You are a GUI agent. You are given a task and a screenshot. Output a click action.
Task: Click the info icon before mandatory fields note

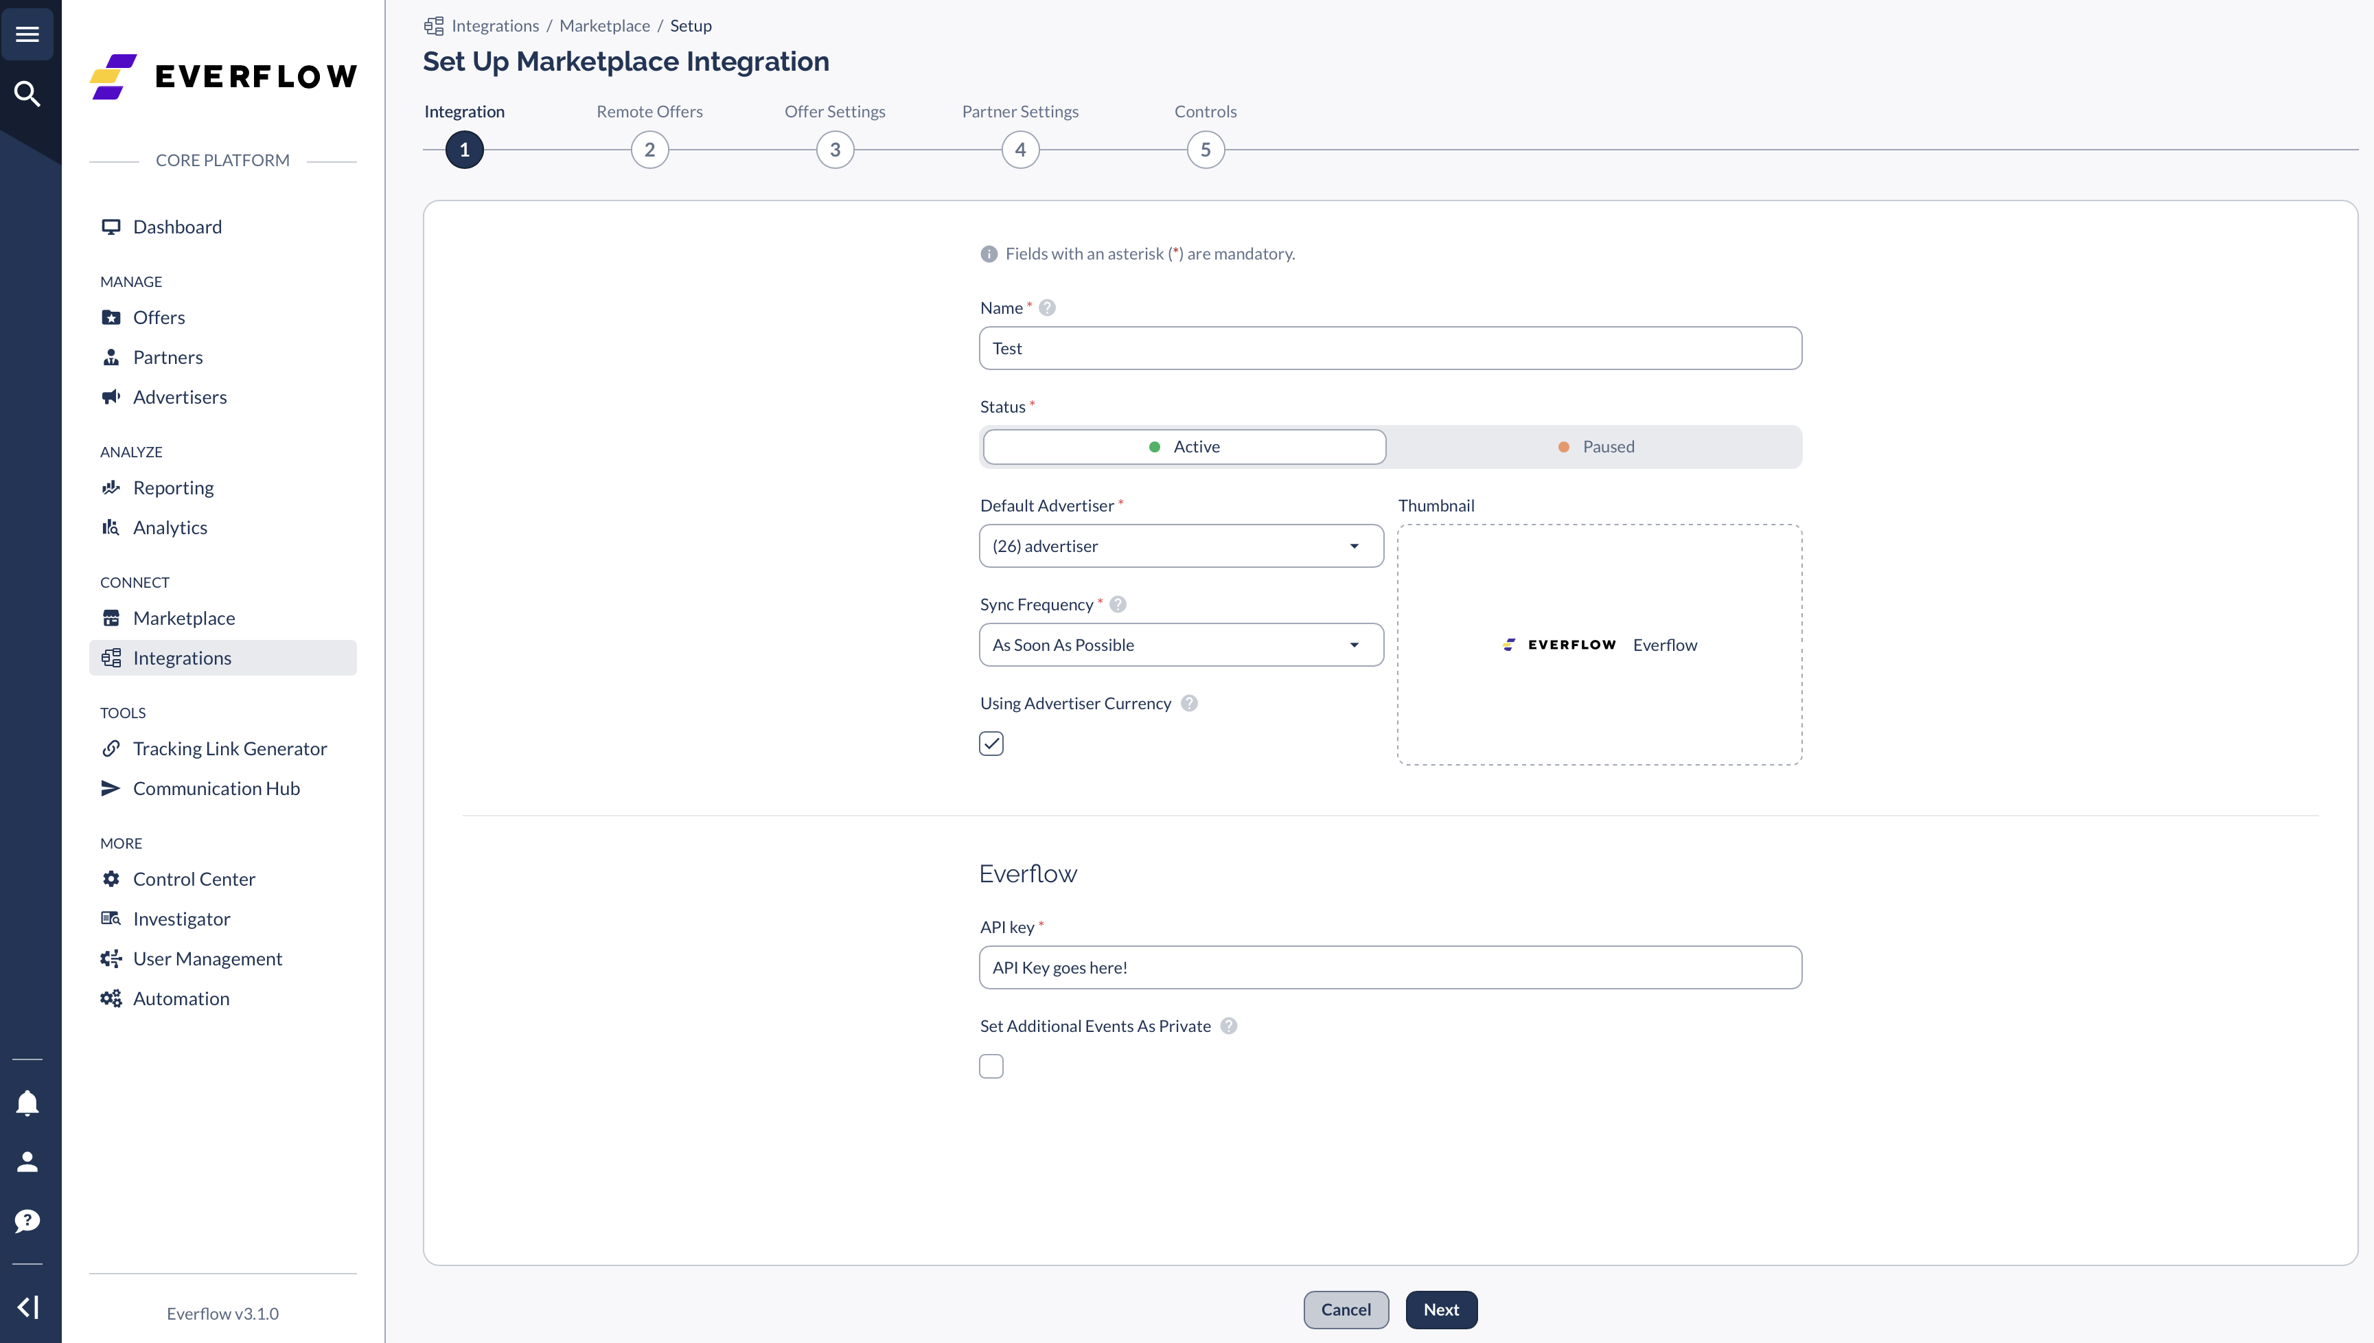(989, 253)
